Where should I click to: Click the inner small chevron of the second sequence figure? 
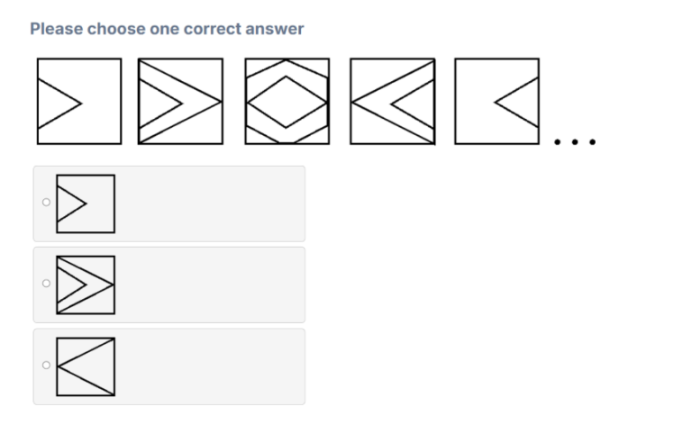pos(160,104)
